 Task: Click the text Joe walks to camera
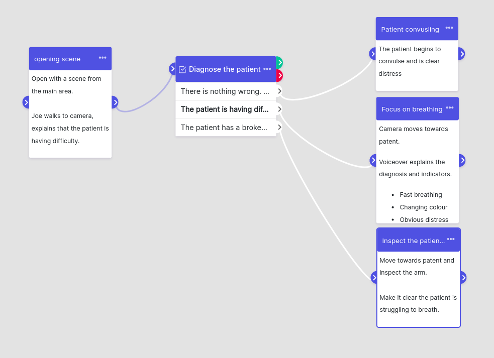click(x=70, y=128)
